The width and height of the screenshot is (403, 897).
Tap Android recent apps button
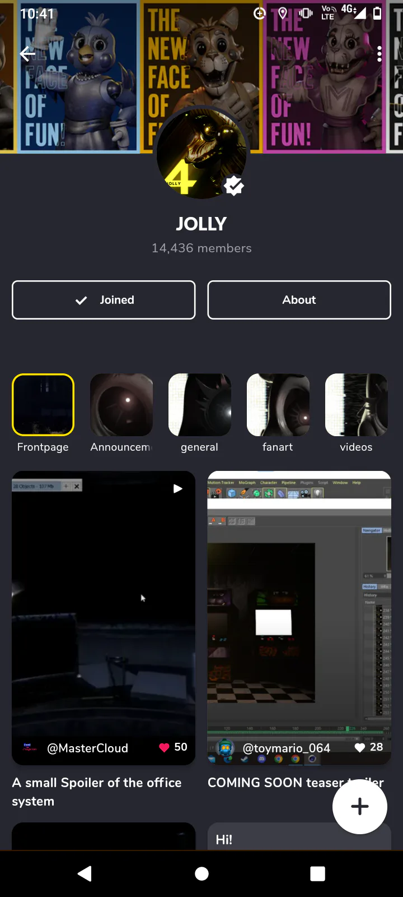click(318, 873)
